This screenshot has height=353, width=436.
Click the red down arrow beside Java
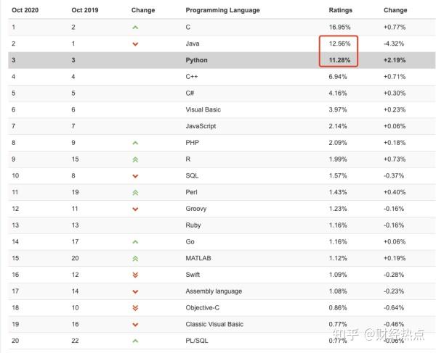(135, 44)
